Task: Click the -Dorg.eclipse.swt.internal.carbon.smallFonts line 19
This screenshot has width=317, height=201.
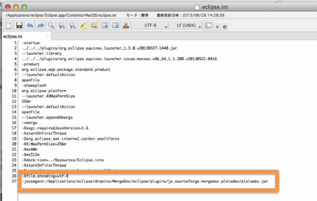Action: click(x=71, y=138)
